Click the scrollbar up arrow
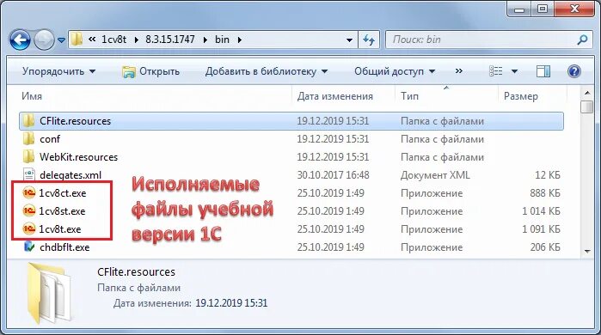601x335 pixels. click(x=587, y=93)
